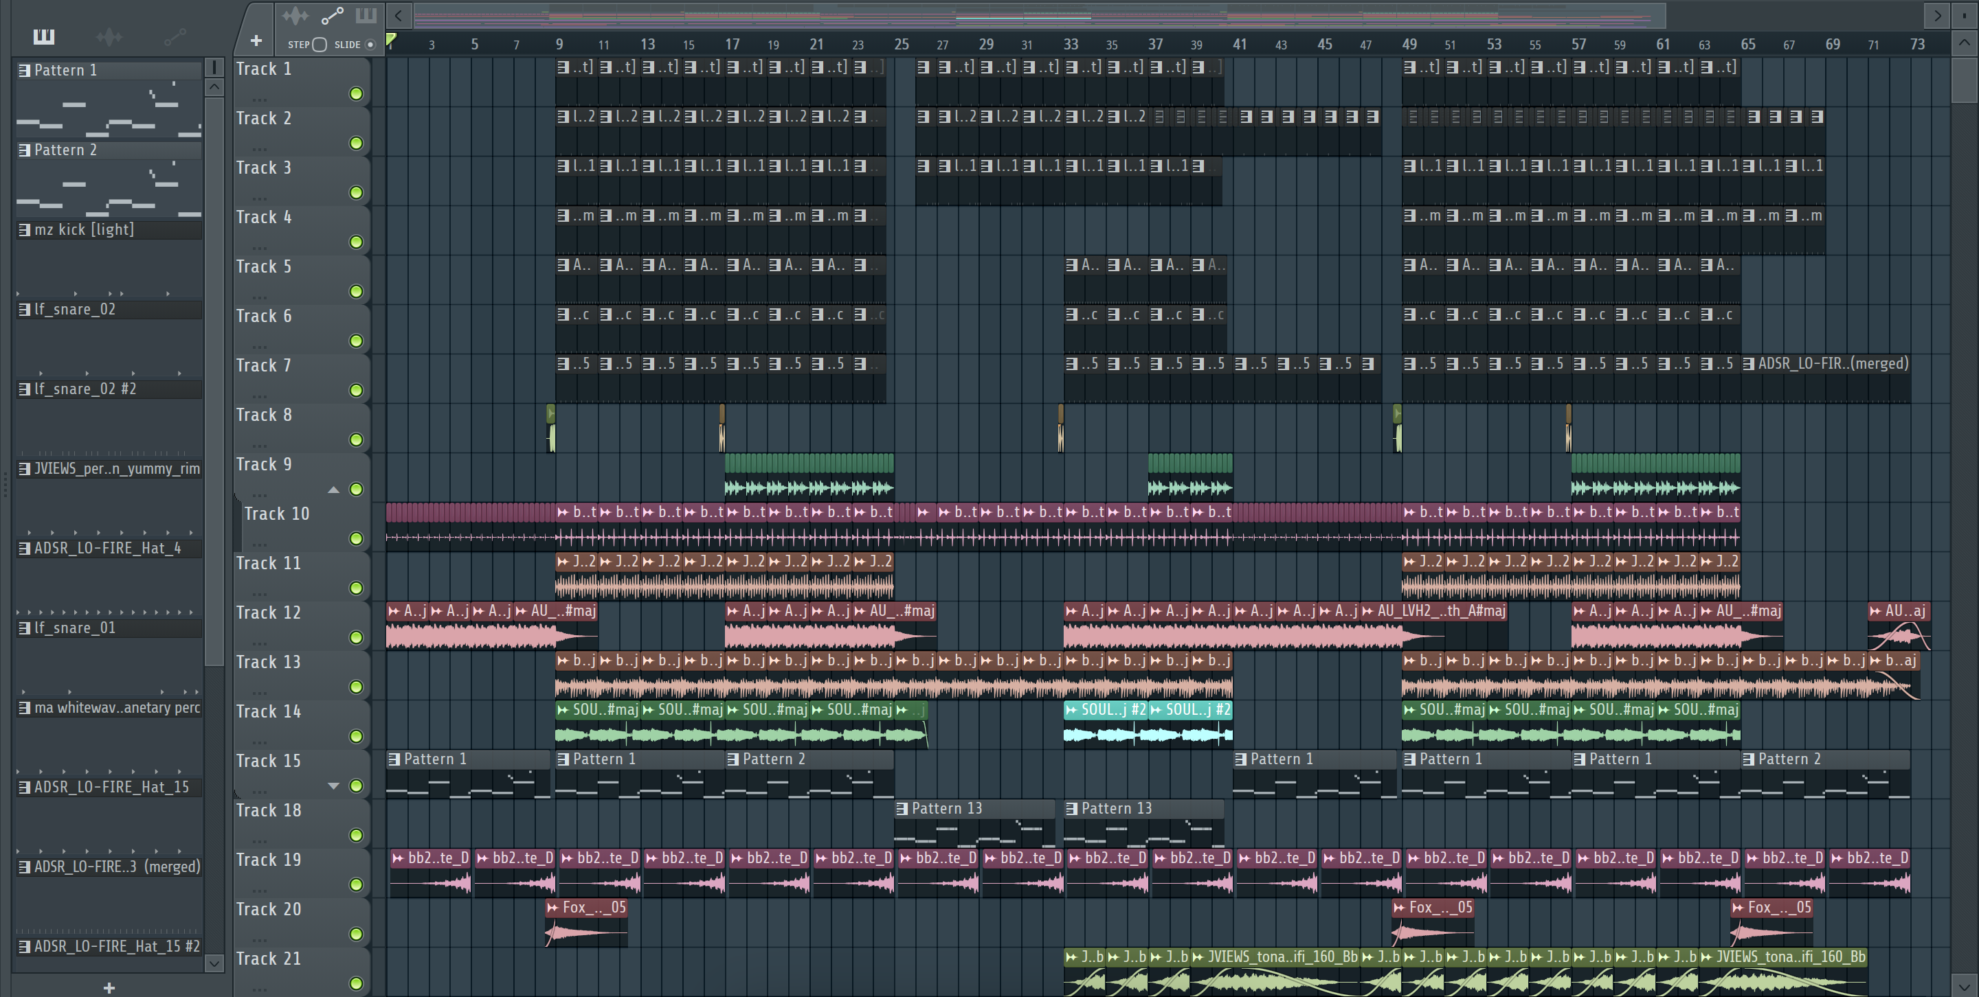Click the plus button beside STEP
Screen dimensions: 1979x997
256,41
